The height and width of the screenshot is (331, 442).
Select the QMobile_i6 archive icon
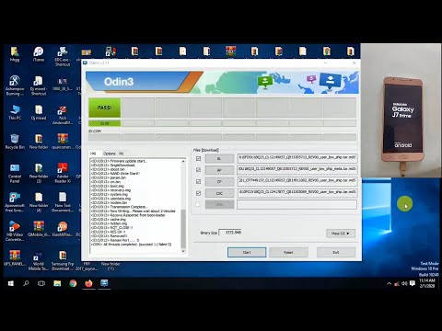(39, 229)
